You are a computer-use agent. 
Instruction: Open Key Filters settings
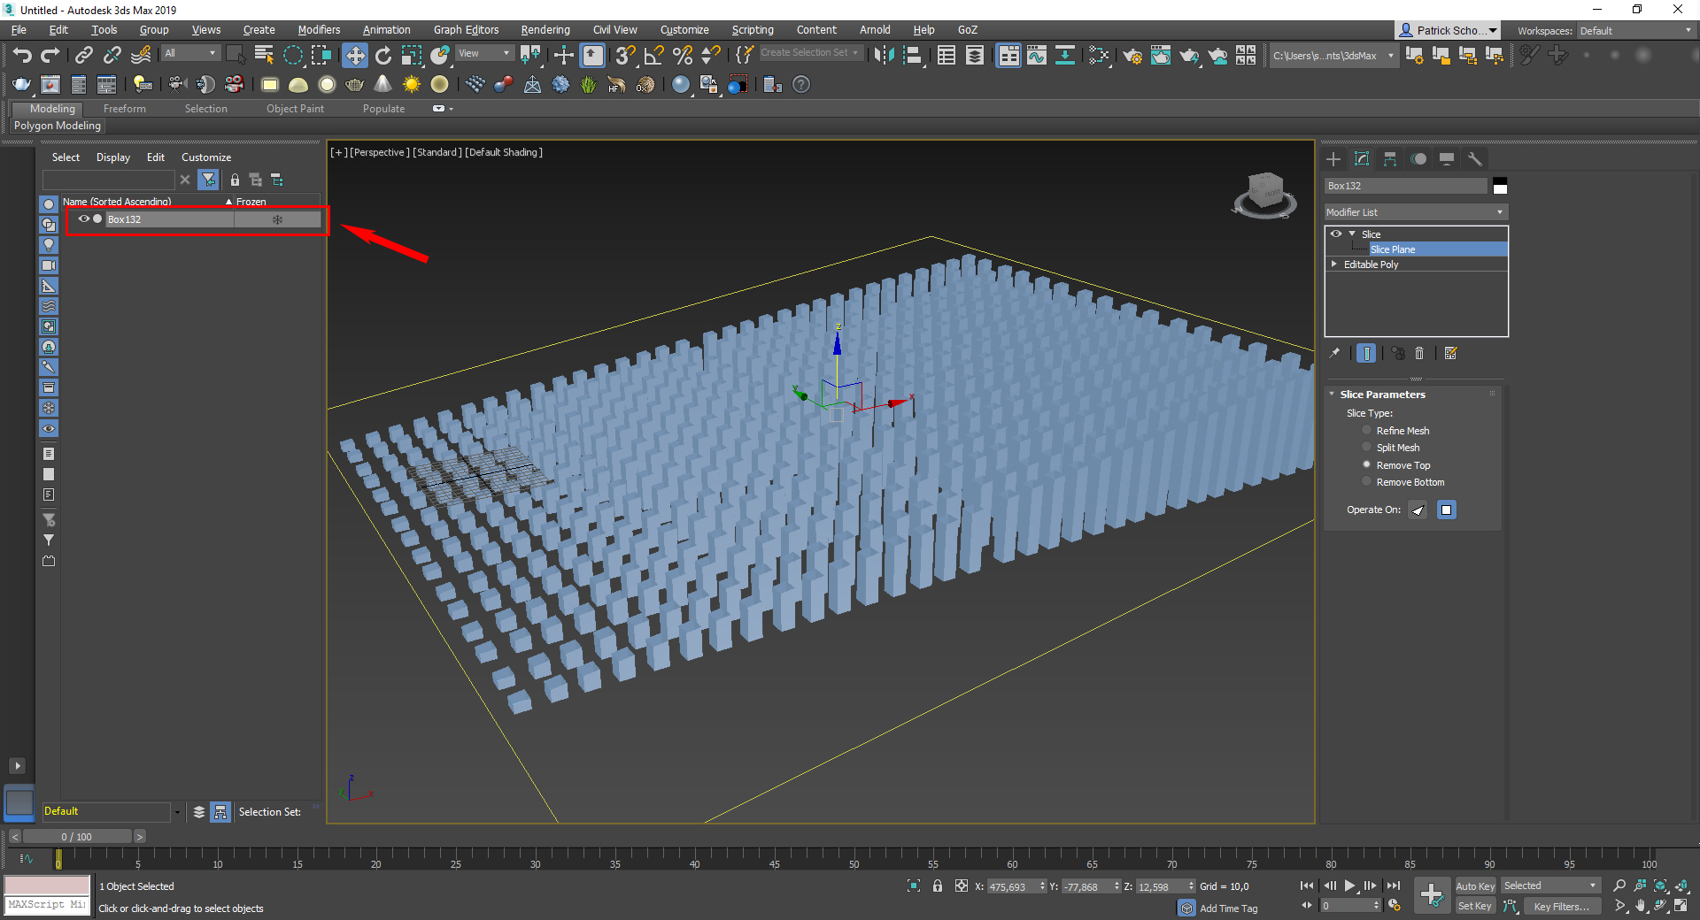tap(1561, 906)
